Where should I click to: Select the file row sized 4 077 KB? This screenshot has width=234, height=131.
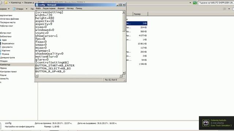point(137,36)
